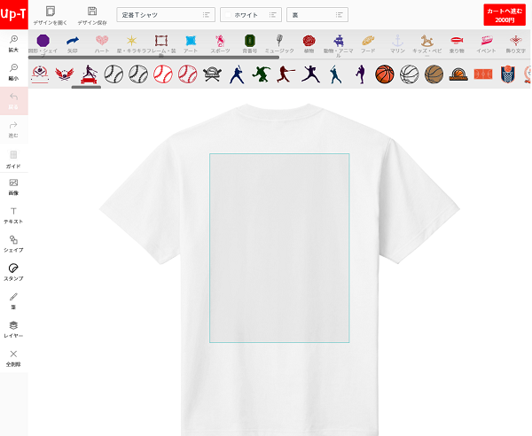
Task: Add the purple pitcher silhouette stamp
Action: 361,74
